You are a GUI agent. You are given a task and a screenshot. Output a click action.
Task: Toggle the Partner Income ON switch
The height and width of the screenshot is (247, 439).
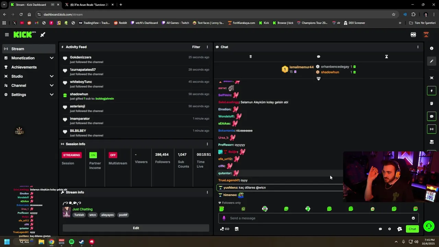point(93,155)
